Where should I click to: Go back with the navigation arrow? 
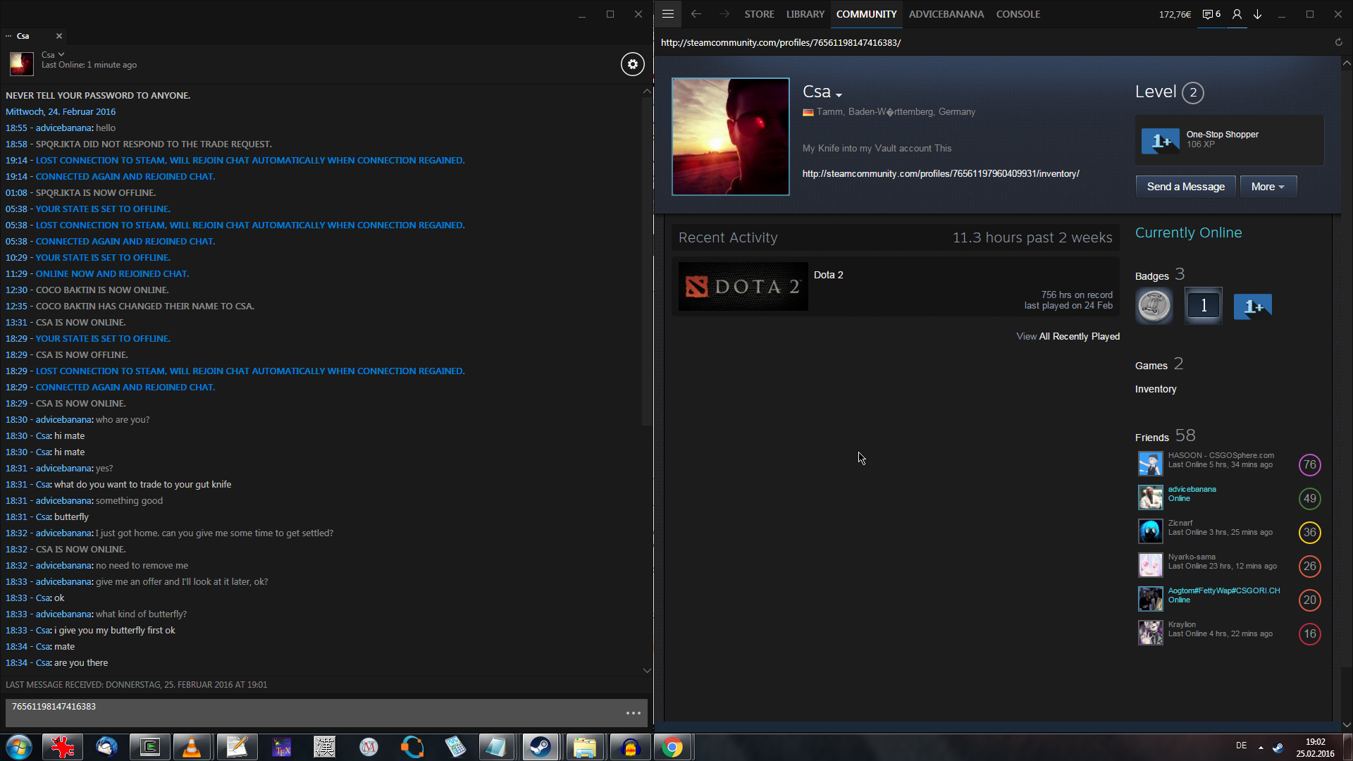(x=696, y=14)
